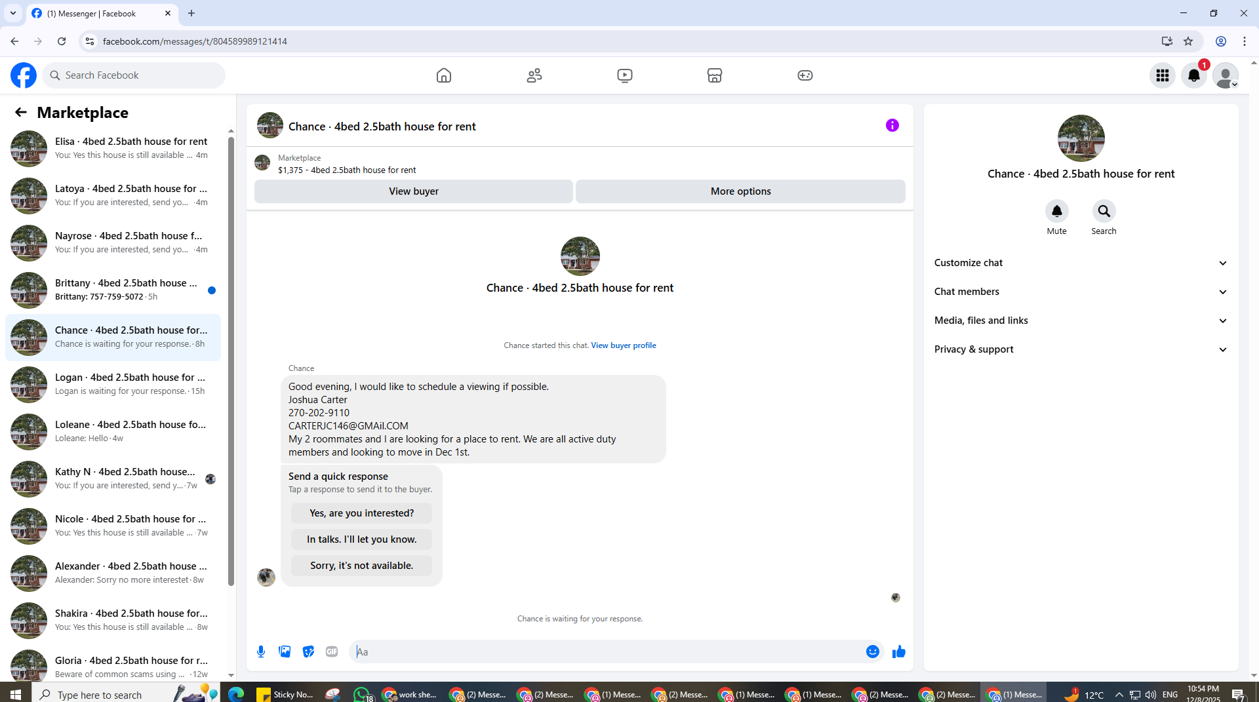Open conversation information purple icon
This screenshot has width=1259, height=702.
[x=892, y=125]
